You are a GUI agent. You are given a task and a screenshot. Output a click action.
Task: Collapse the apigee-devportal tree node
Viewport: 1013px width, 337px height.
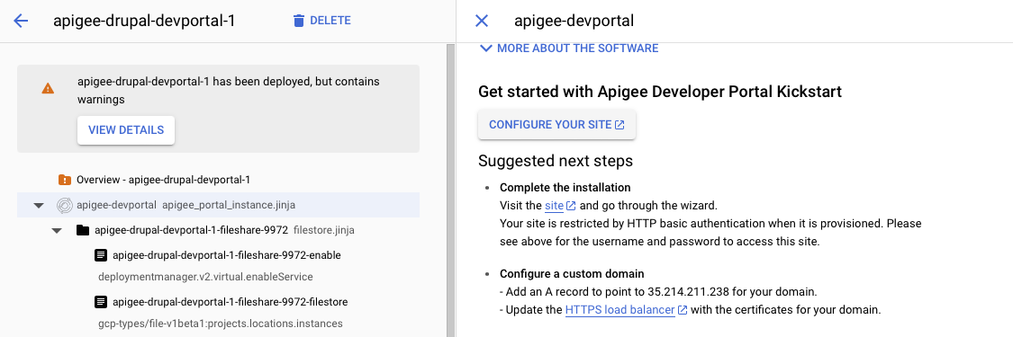point(39,206)
